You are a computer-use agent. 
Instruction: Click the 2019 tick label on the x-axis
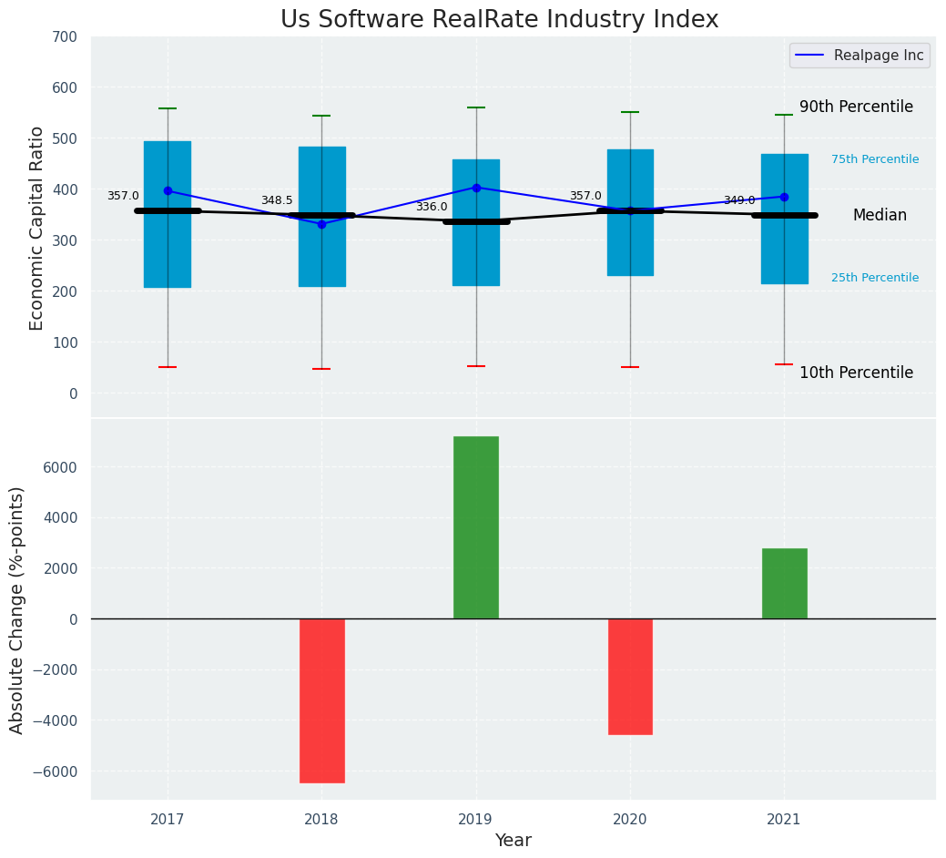(x=475, y=820)
